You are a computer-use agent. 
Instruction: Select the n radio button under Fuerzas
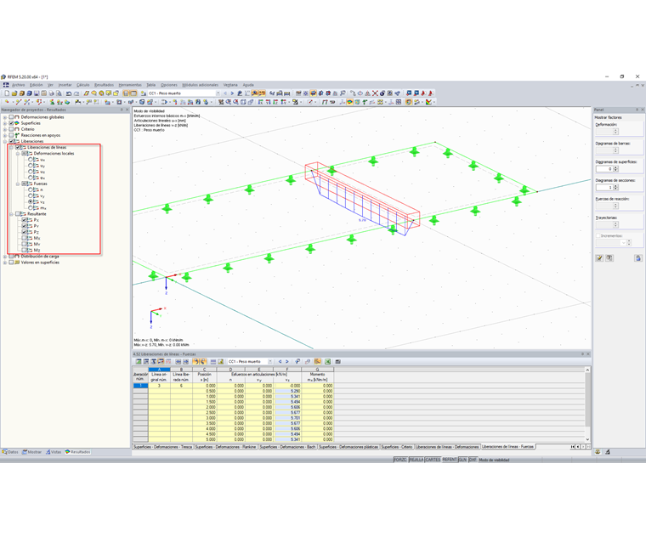click(30, 189)
